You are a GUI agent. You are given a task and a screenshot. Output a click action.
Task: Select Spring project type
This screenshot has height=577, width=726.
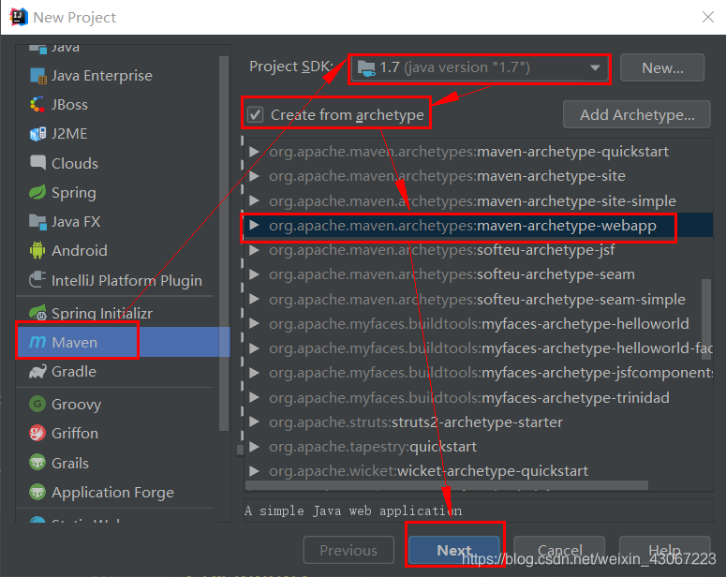click(x=117, y=192)
